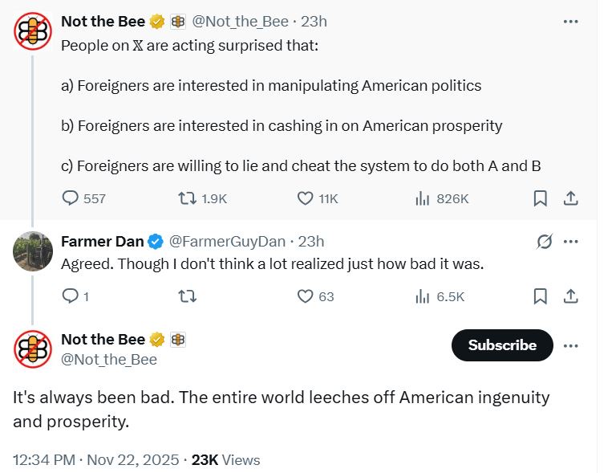Click the Grok icon on Farmer Dan's post
This screenshot has width=616, height=473.
(543, 242)
